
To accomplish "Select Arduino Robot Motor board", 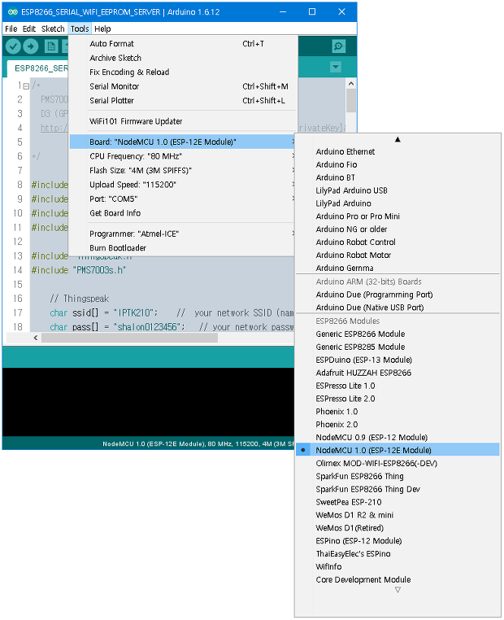I will pyautogui.click(x=398, y=255).
